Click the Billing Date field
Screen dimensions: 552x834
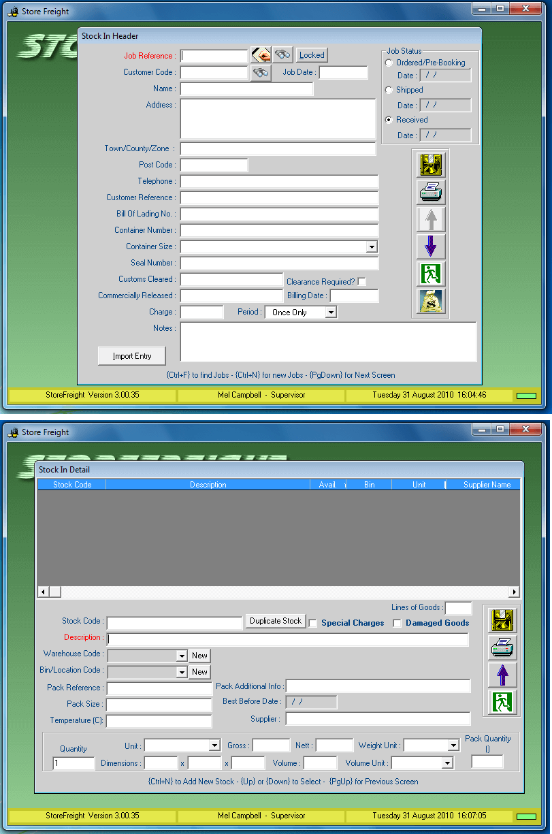pyautogui.click(x=354, y=295)
